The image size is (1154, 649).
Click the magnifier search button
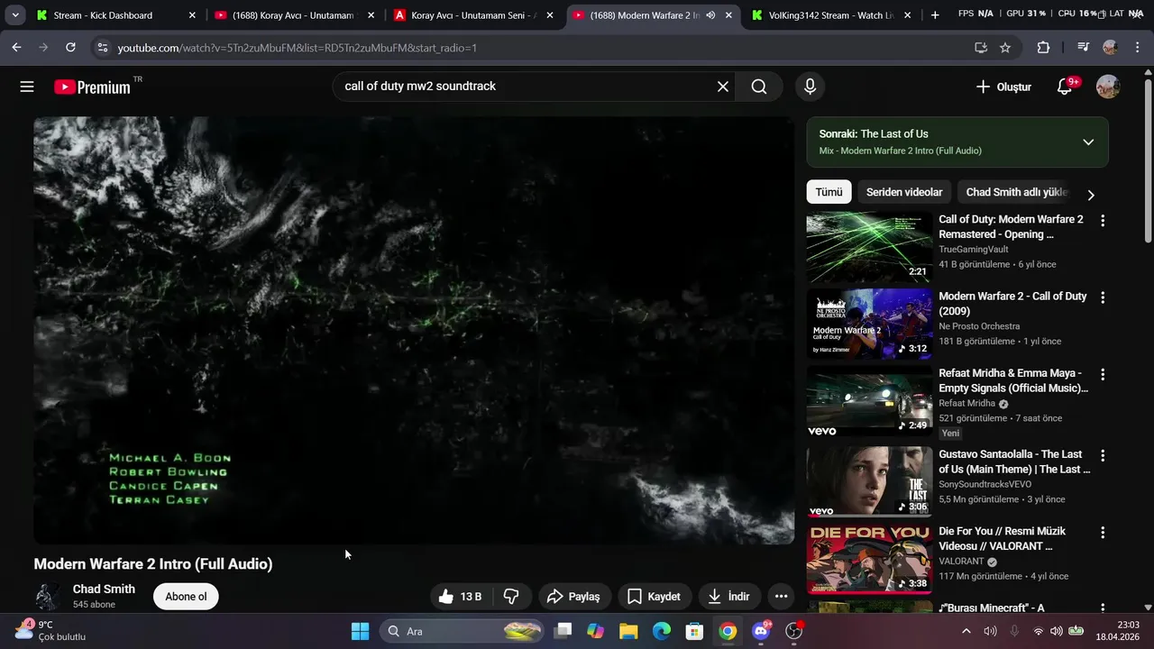[x=759, y=87]
